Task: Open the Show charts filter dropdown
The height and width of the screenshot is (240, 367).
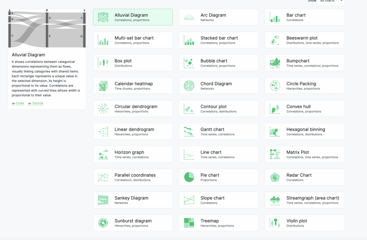Action: [x=331, y=1]
